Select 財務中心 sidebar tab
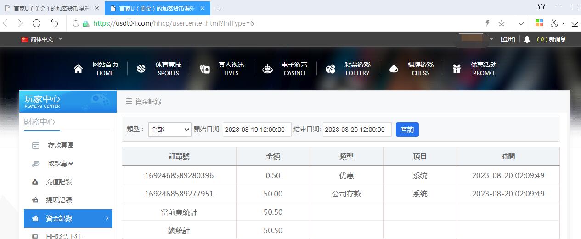Screen dimensions: 581x239 (39, 122)
